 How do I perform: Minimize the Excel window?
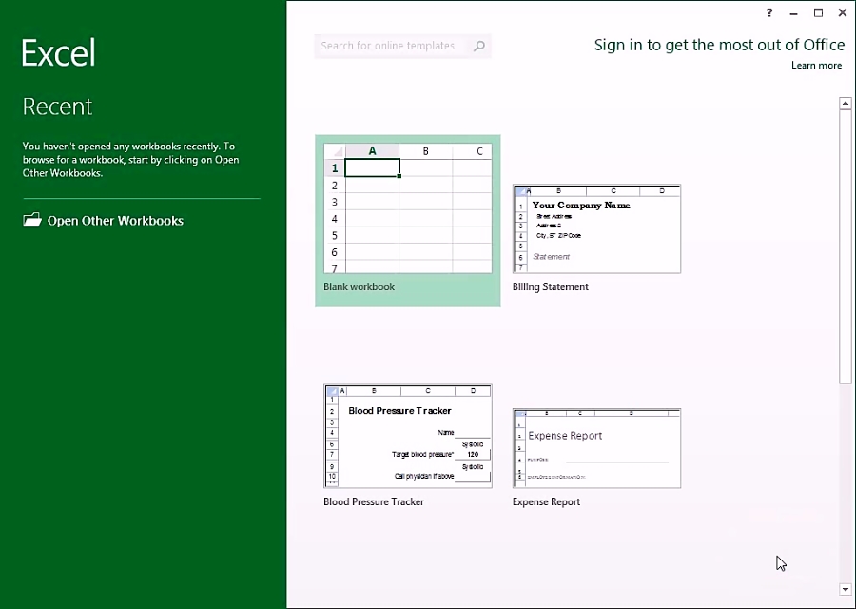(794, 13)
